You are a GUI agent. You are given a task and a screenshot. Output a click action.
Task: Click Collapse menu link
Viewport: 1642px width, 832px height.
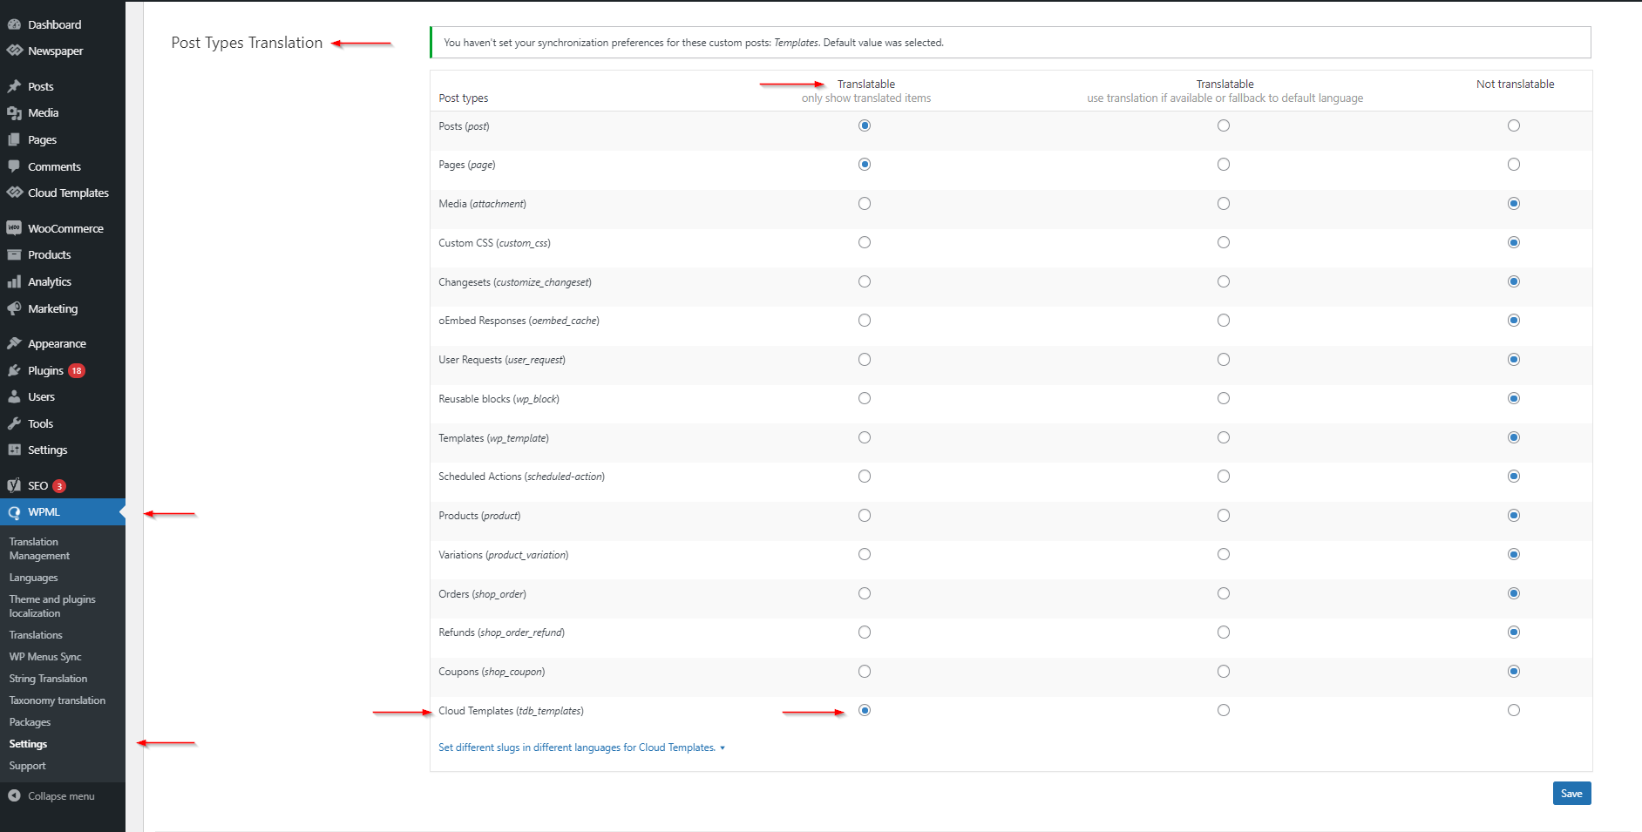pyautogui.click(x=61, y=796)
